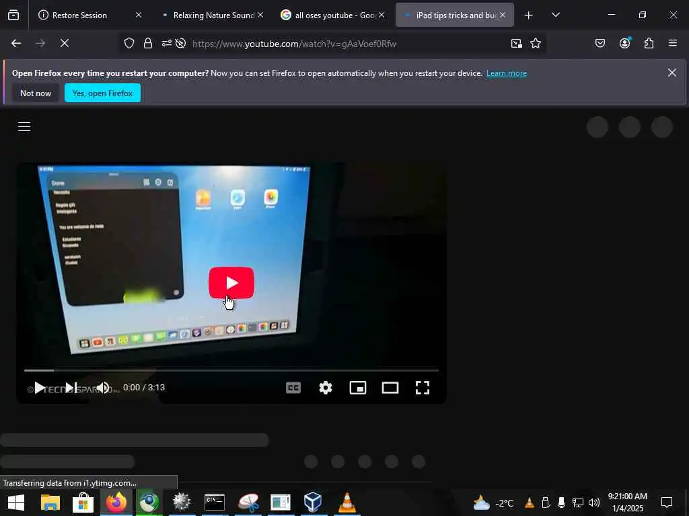Open YouTube guide hamburger menu
The width and height of the screenshot is (689, 516).
(x=24, y=127)
